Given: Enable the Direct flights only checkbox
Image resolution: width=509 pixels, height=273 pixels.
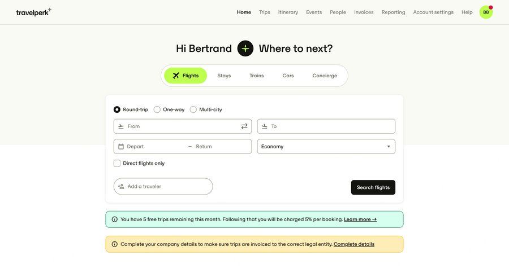Looking at the screenshot, I should 117,164.
